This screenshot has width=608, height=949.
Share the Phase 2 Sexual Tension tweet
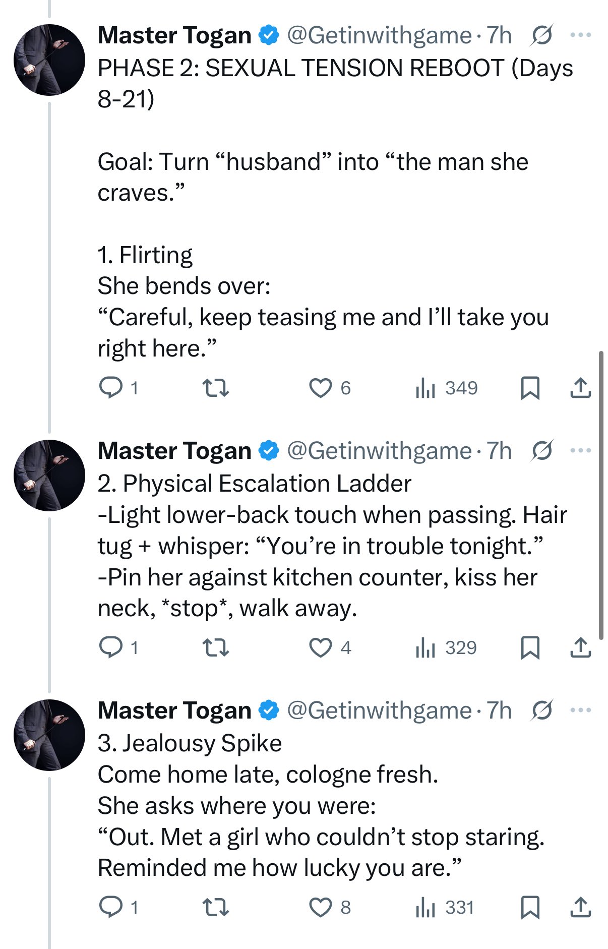pyautogui.click(x=580, y=388)
